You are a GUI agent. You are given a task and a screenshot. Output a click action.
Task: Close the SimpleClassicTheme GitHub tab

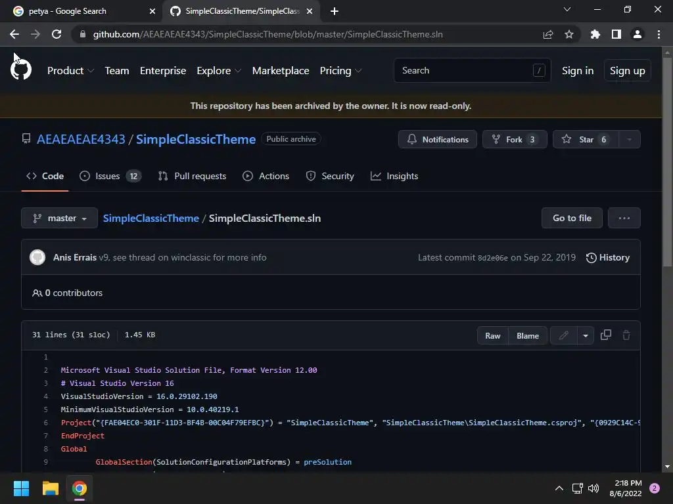tap(309, 11)
